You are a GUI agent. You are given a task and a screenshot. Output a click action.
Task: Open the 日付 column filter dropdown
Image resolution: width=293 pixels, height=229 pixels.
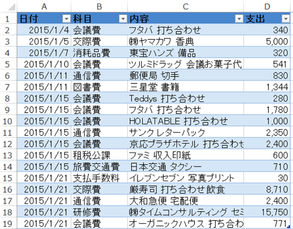(67, 19)
